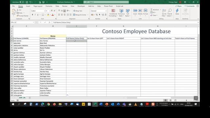Click the Save icon in title bar
Viewport: 210px width, 118px height.
tap(27, 2)
